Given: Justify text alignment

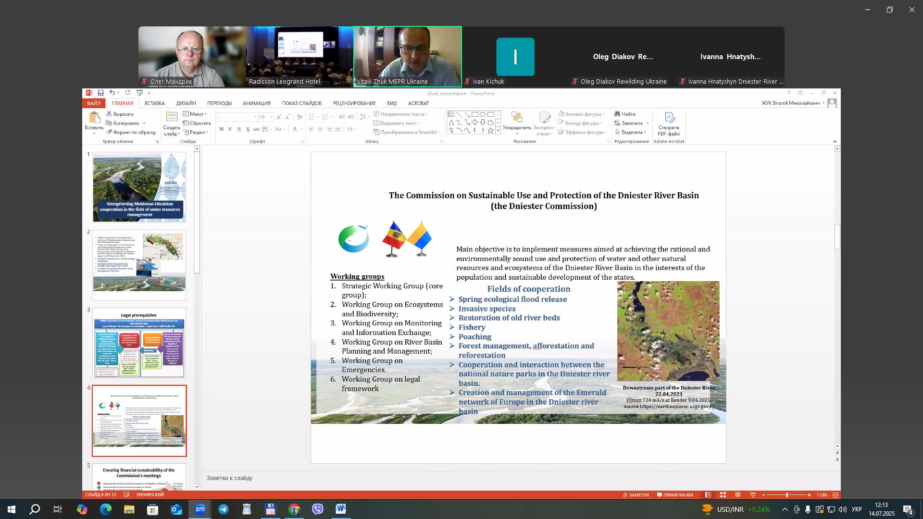Looking at the screenshot, I should [338, 129].
